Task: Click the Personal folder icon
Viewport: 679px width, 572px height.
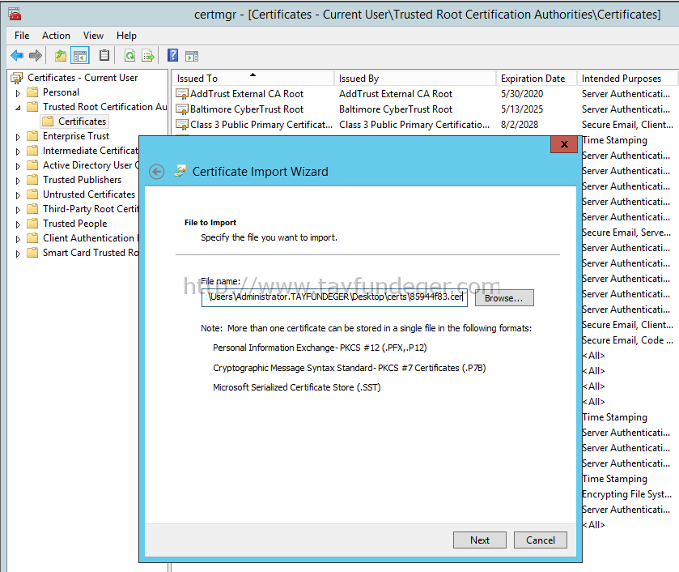Action: (x=32, y=92)
